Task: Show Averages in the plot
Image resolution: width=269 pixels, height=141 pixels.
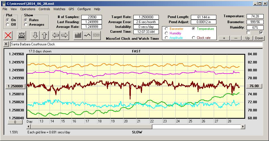Action: click(x=26, y=25)
